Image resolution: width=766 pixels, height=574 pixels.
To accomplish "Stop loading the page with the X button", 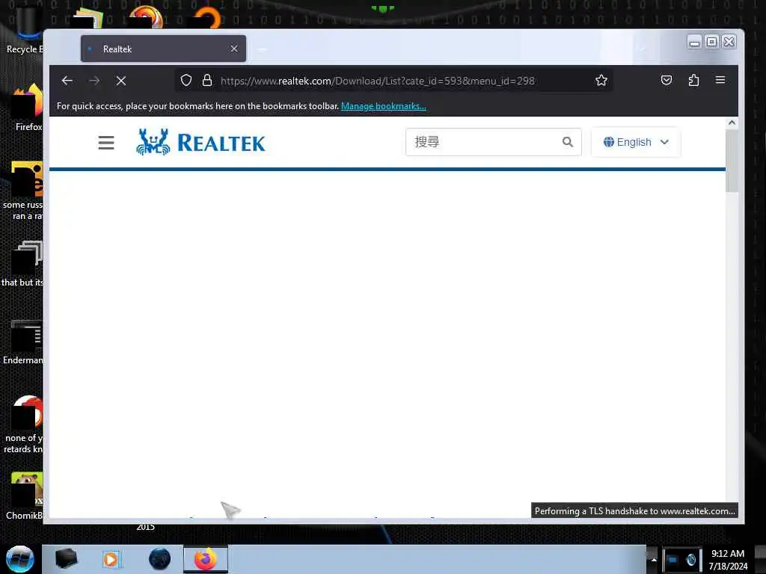I will [x=121, y=81].
